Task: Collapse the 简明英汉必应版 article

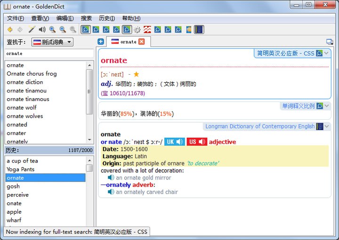Action: click(327, 54)
